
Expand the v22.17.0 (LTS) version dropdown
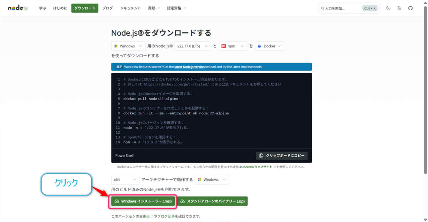pyautogui.click(x=193, y=46)
